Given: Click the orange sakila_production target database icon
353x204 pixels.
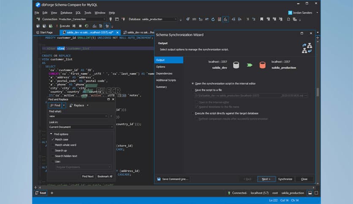Looking at the screenshot, I should [x=263, y=65].
